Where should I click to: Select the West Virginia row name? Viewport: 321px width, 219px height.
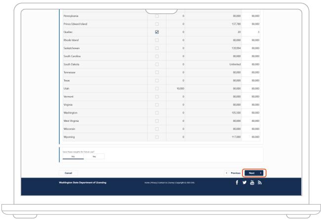pyautogui.click(x=71, y=121)
